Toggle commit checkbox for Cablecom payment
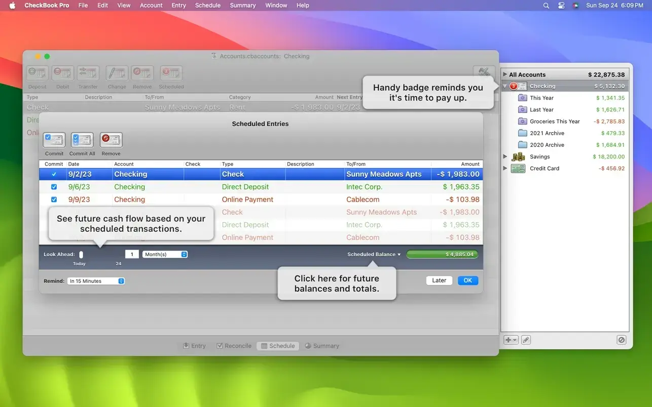Image resolution: width=652 pixels, height=407 pixels. 54,199
